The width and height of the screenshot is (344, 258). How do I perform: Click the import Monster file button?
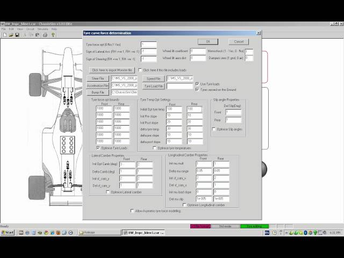[112, 70]
